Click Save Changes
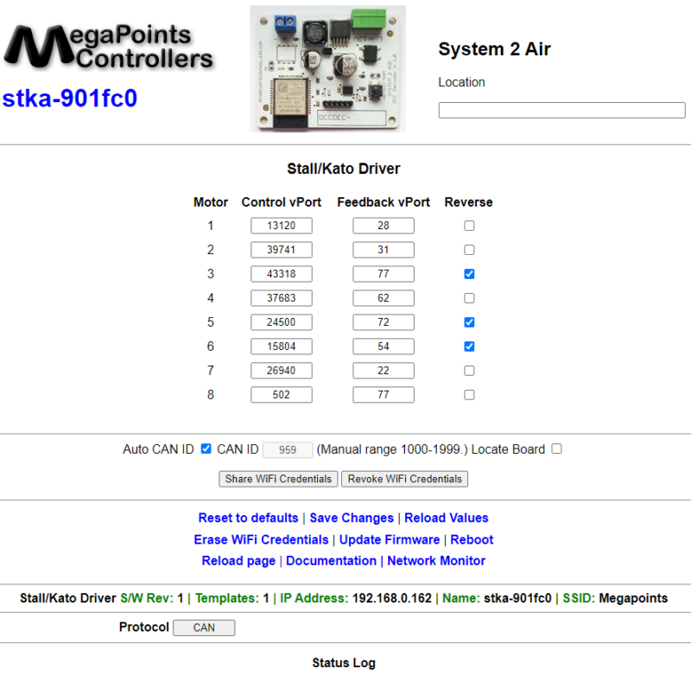This screenshot has height=675, width=691. (352, 517)
